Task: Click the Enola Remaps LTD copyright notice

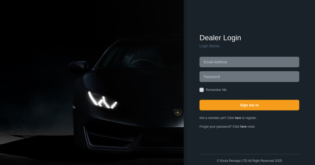Action: tap(249, 161)
